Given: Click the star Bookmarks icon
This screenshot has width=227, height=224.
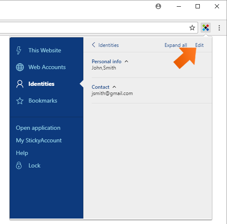Looking at the screenshot, I should click(20, 101).
